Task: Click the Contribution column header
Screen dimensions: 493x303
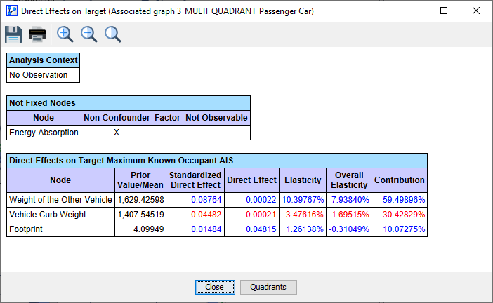Action: point(400,180)
